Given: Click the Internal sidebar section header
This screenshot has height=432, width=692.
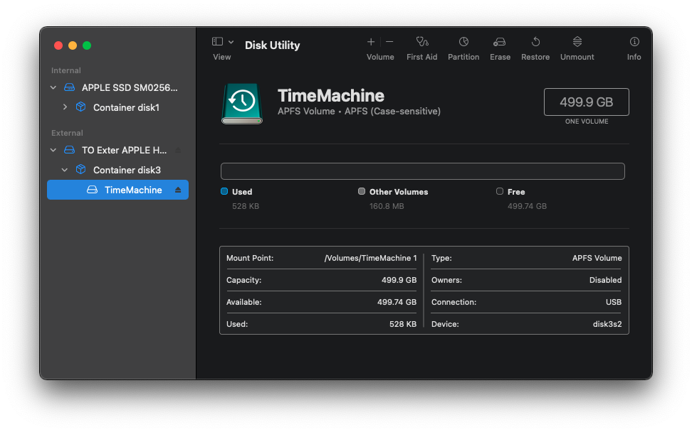Looking at the screenshot, I should tap(65, 70).
